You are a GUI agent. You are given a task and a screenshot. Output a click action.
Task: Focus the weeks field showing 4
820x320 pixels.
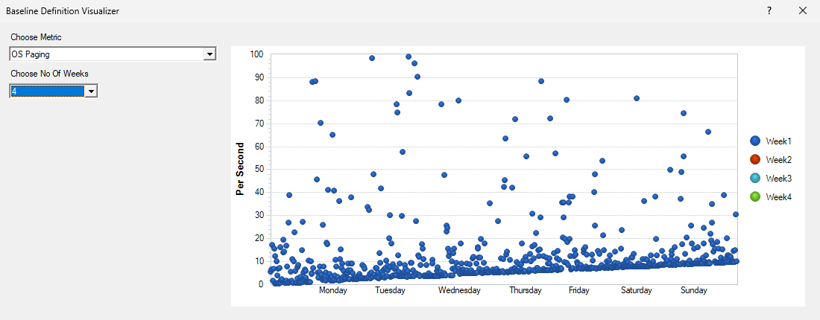46,91
